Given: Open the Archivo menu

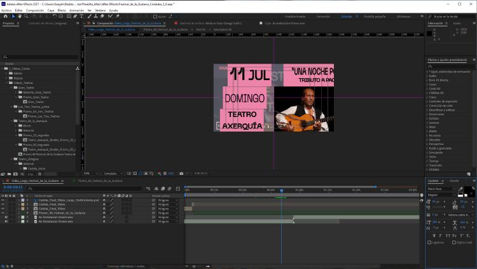Looking at the screenshot, I should [6, 10].
